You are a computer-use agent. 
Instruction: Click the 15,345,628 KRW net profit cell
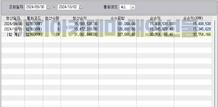pos(193,29)
